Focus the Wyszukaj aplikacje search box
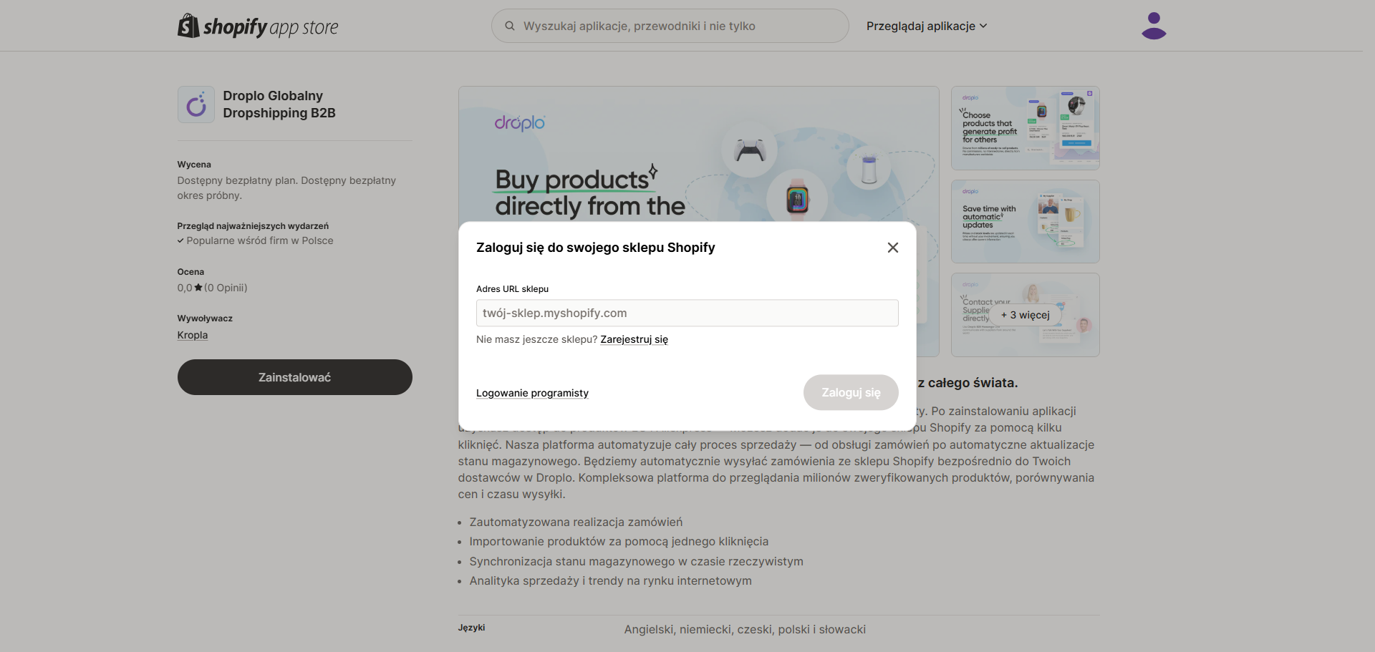The height and width of the screenshot is (652, 1375). pyautogui.click(x=670, y=26)
